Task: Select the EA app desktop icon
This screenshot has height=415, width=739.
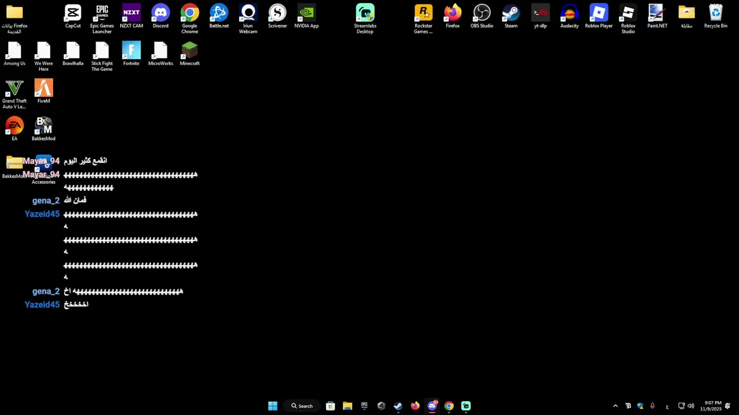Action: (x=14, y=129)
